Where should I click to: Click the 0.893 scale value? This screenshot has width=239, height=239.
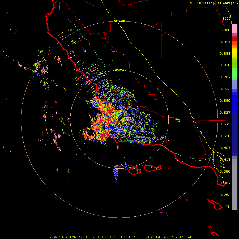pos(225,53)
